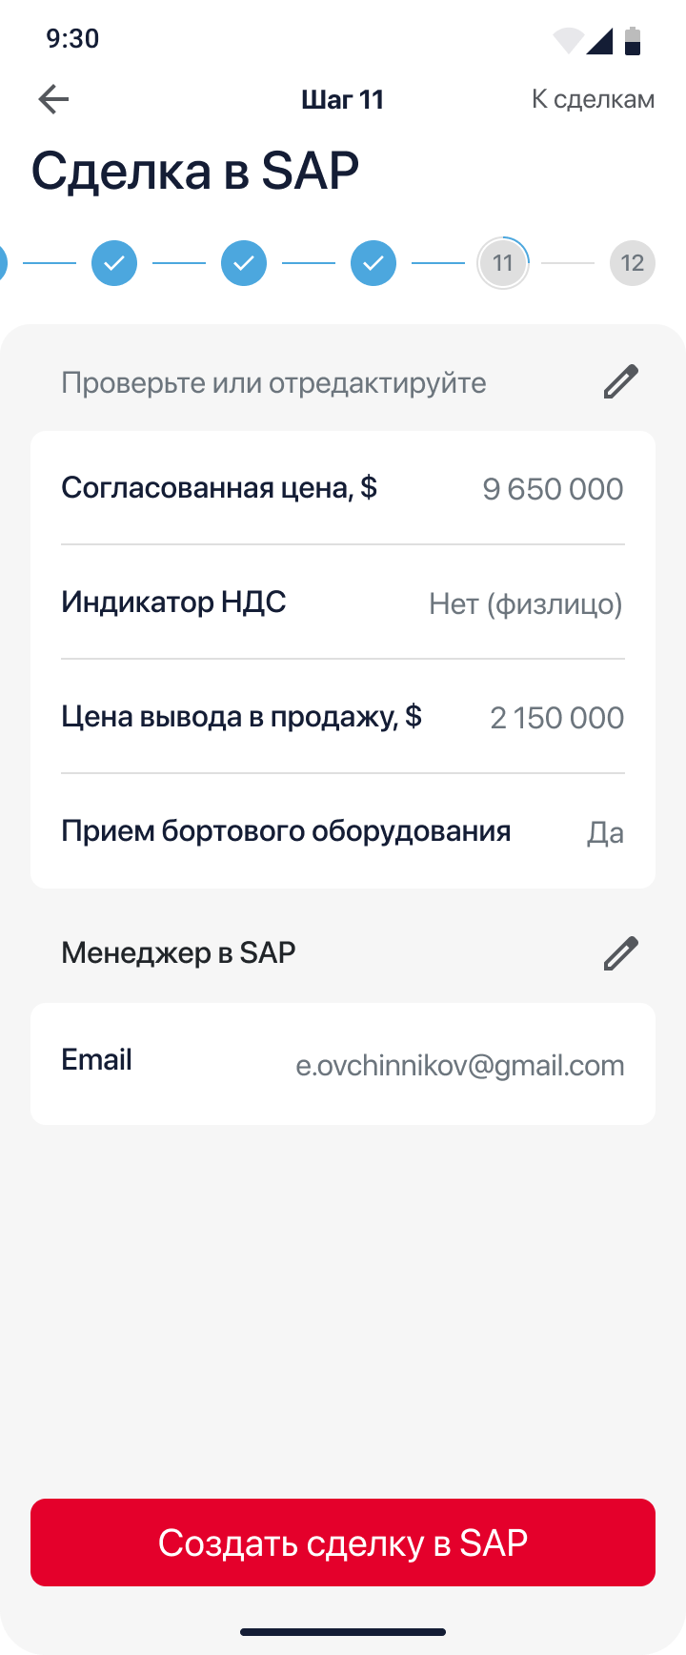Tap the middle completed checkmark step

pyautogui.click(x=244, y=263)
